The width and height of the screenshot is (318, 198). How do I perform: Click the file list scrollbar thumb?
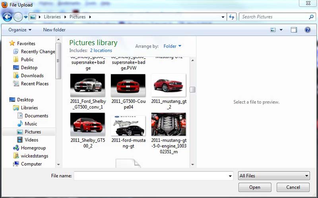(193, 89)
